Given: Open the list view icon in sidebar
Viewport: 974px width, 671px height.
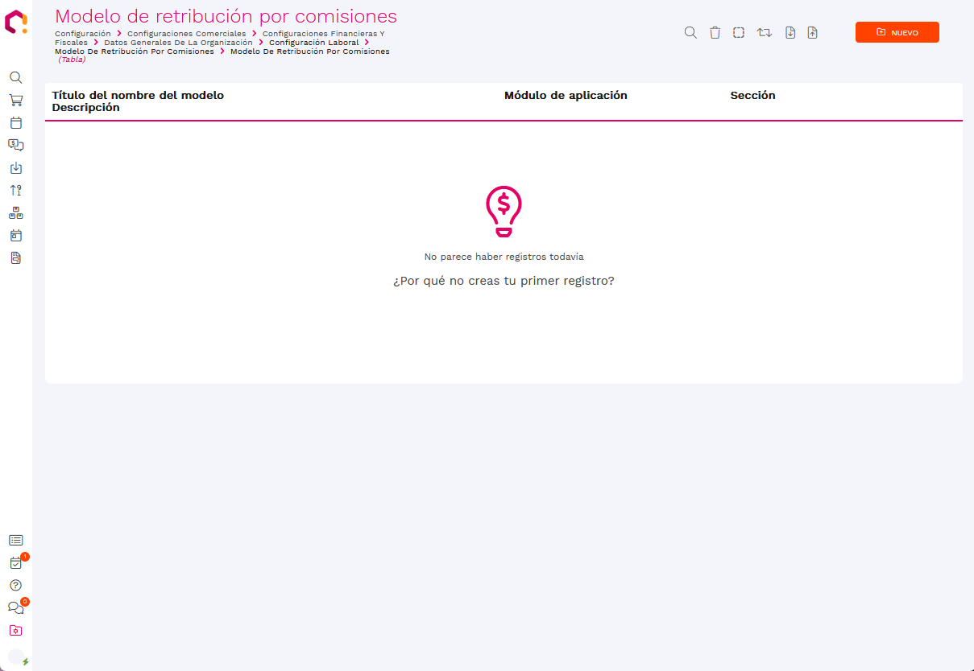Looking at the screenshot, I should pos(15,541).
